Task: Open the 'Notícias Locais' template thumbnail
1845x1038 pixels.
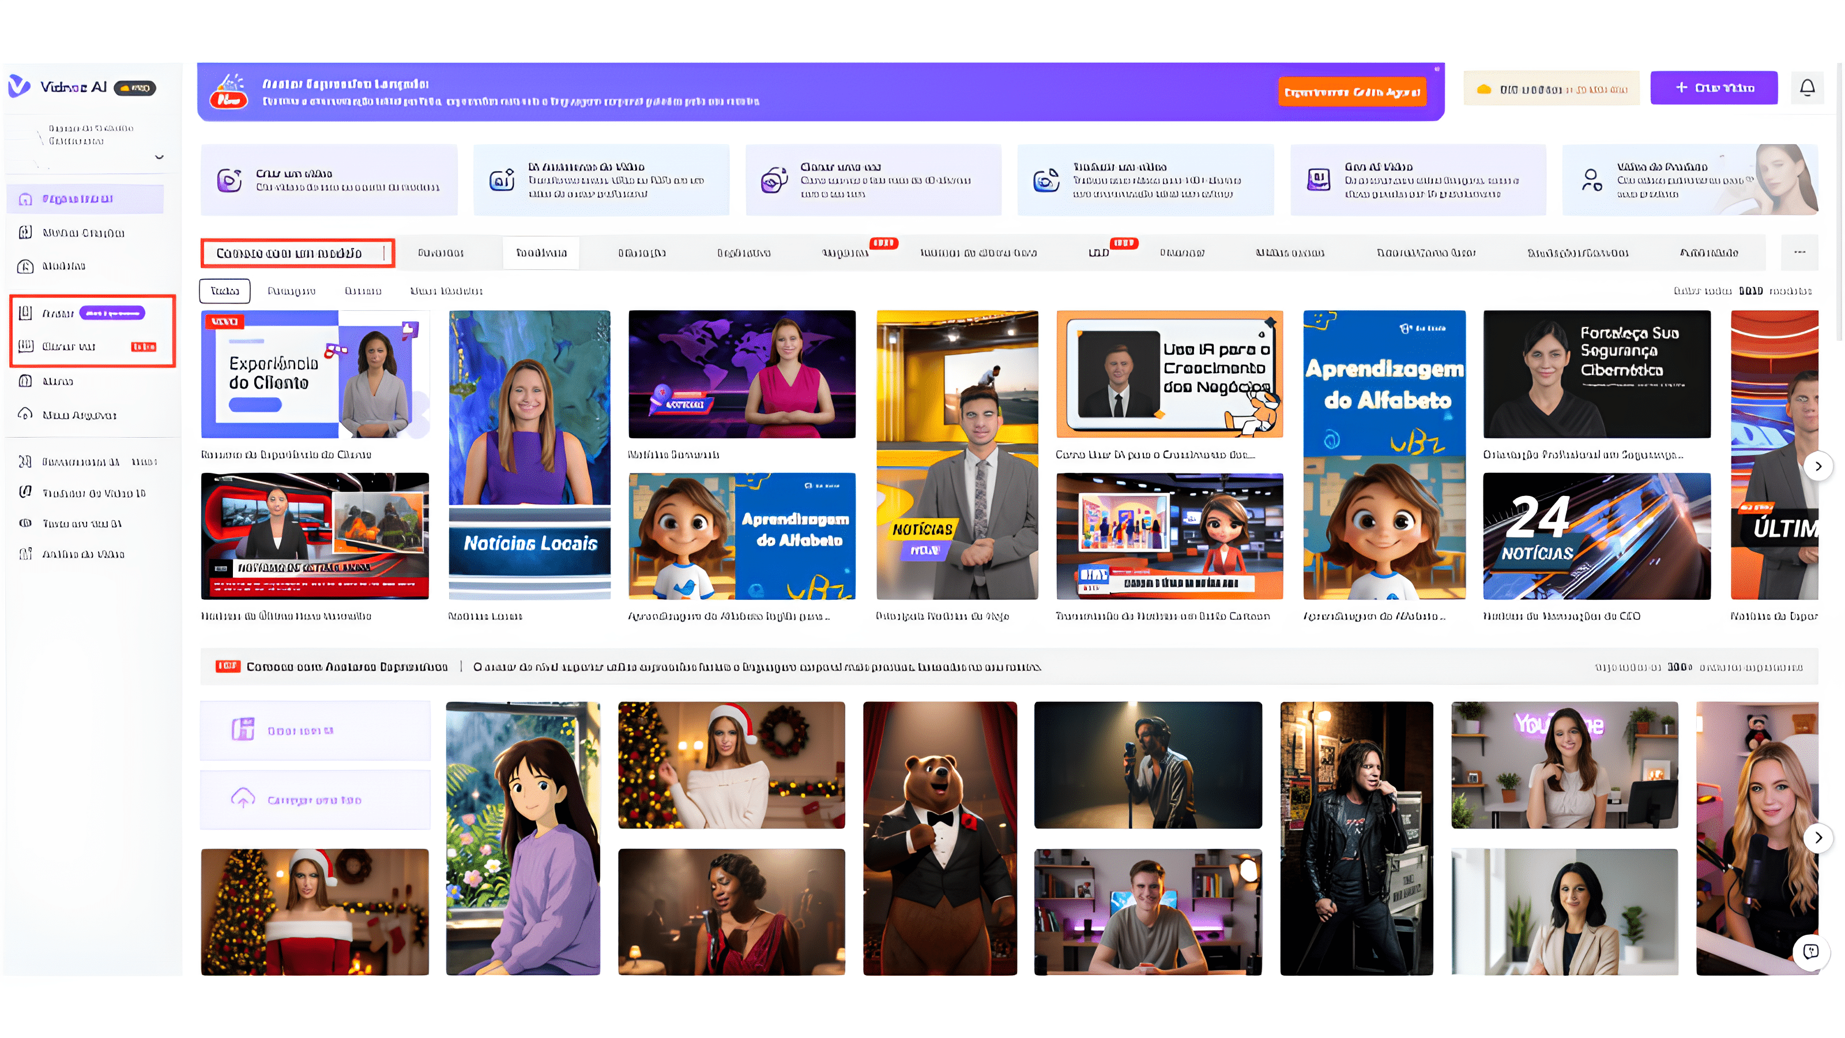Action: (x=529, y=455)
